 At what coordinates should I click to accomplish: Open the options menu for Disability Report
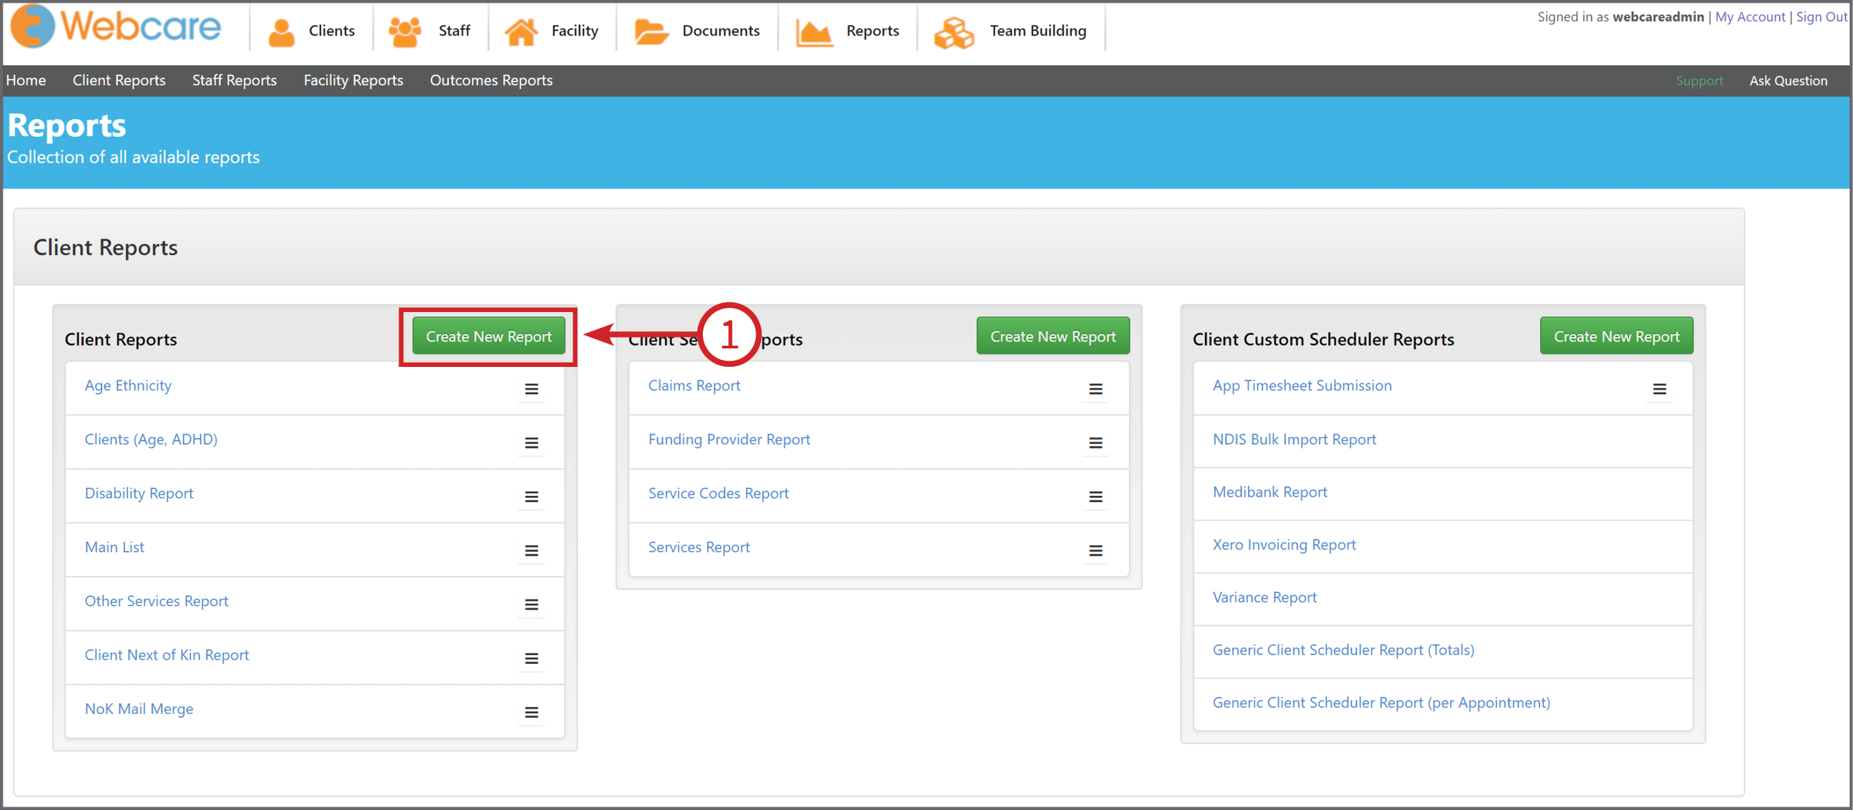click(531, 497)
